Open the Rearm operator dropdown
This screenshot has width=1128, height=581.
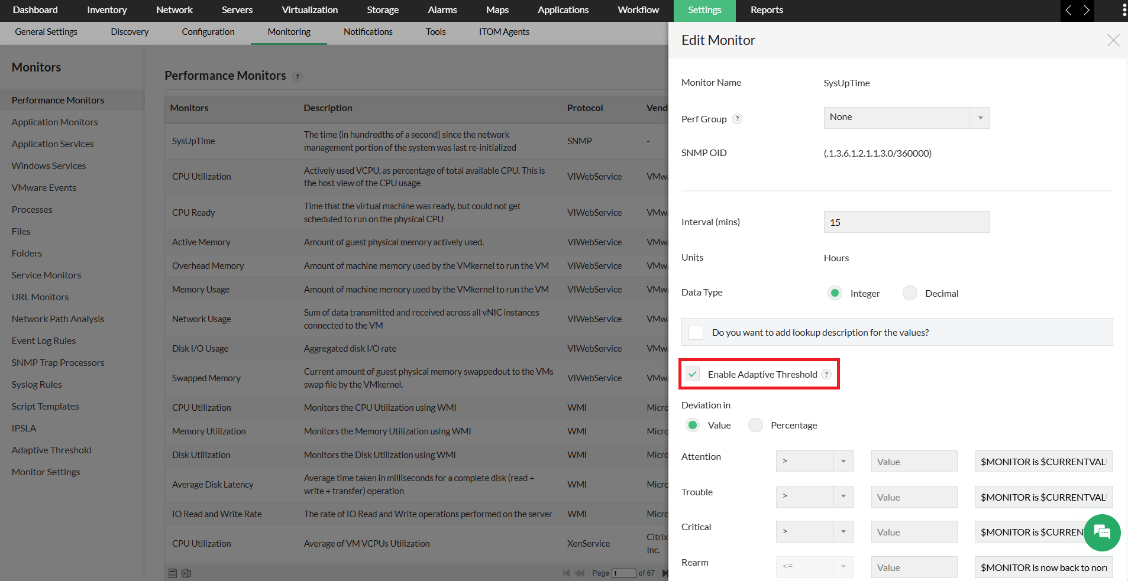point(815,567)
